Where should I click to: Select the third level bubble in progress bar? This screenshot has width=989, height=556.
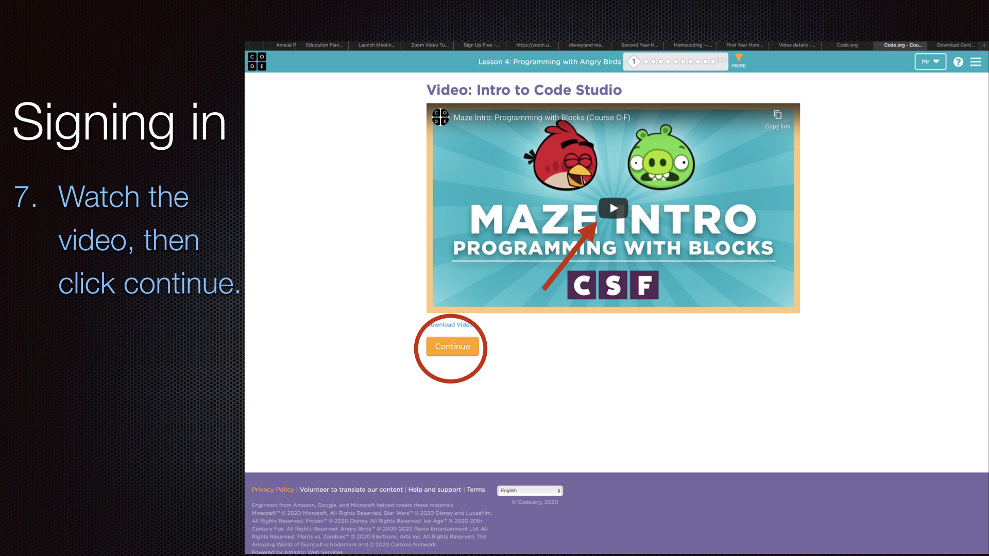653,61
